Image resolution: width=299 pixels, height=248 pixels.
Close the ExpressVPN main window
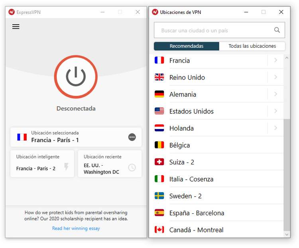point(138,12)
